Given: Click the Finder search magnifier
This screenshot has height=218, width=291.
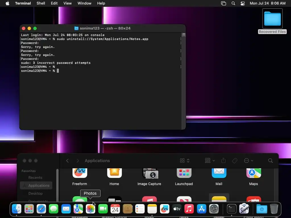Looking at the screenshot, I should [271, 161].
